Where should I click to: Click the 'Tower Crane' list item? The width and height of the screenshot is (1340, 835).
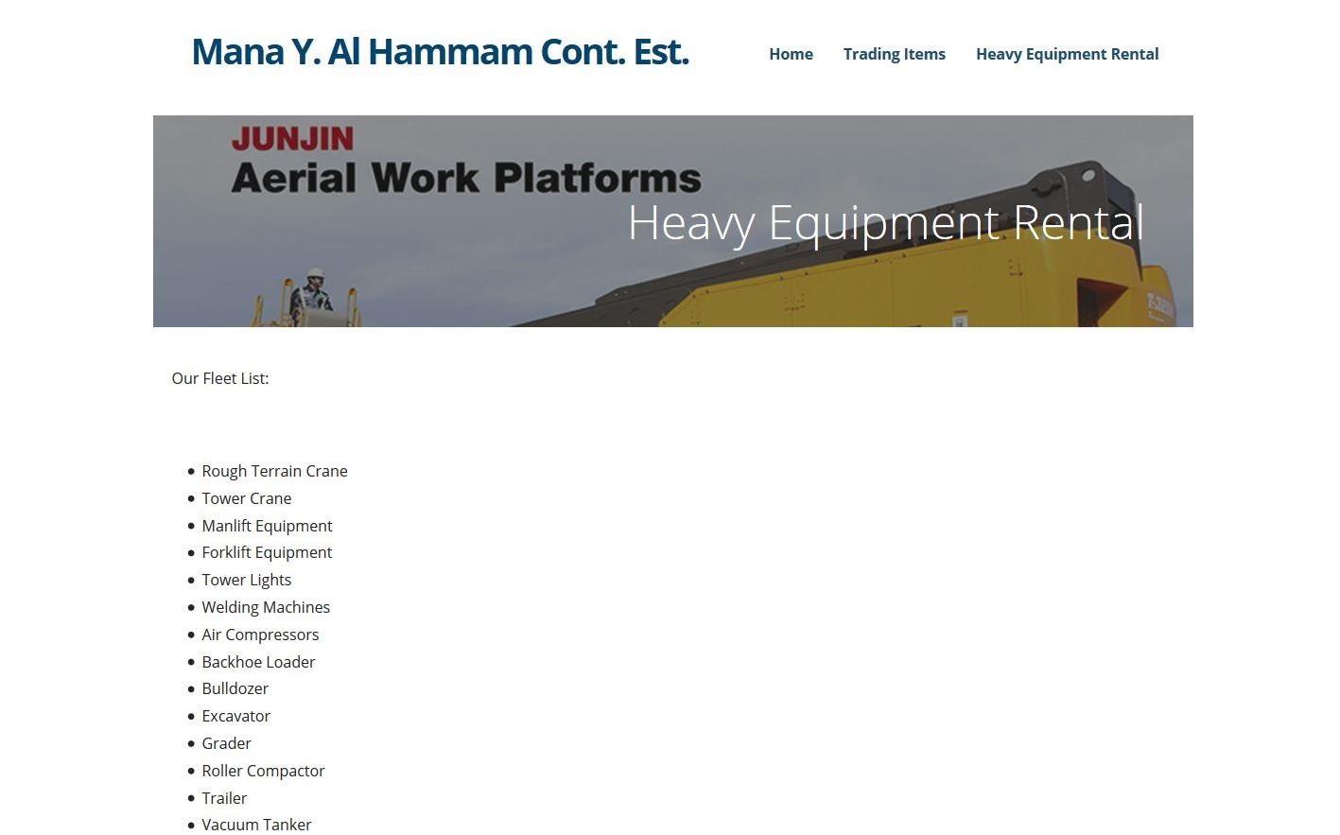tap(246, 498)
